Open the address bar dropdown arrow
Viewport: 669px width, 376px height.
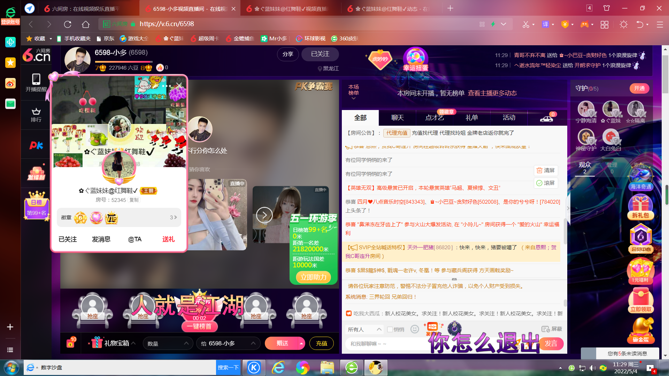point(503,24)
